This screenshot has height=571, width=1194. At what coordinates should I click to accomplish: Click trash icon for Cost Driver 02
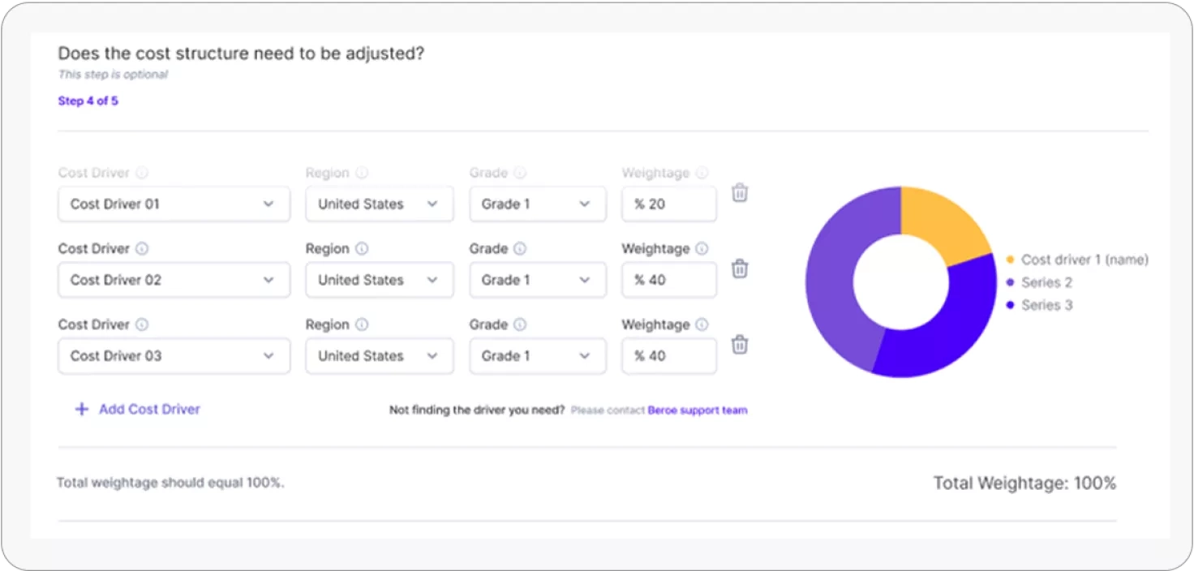740,268
